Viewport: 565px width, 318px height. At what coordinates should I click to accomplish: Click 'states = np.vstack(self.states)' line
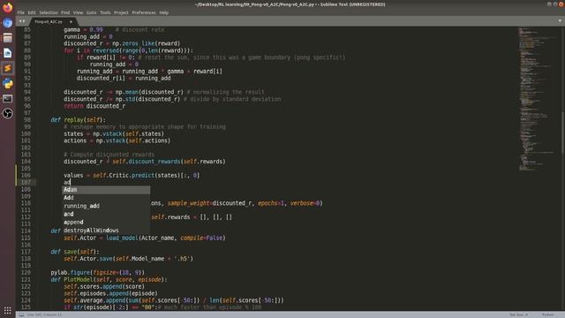click(114, 133)
